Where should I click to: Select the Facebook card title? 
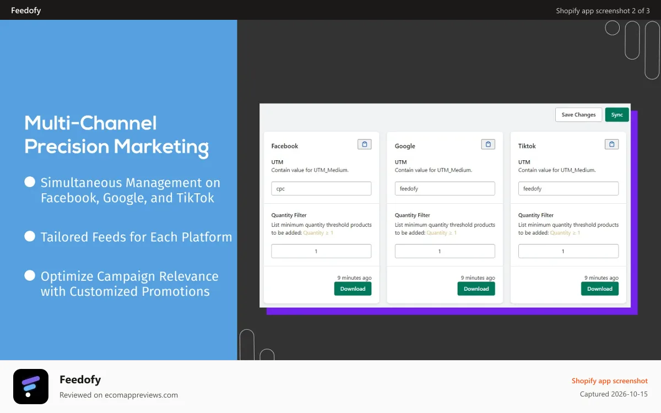click(x=285, y=146)
